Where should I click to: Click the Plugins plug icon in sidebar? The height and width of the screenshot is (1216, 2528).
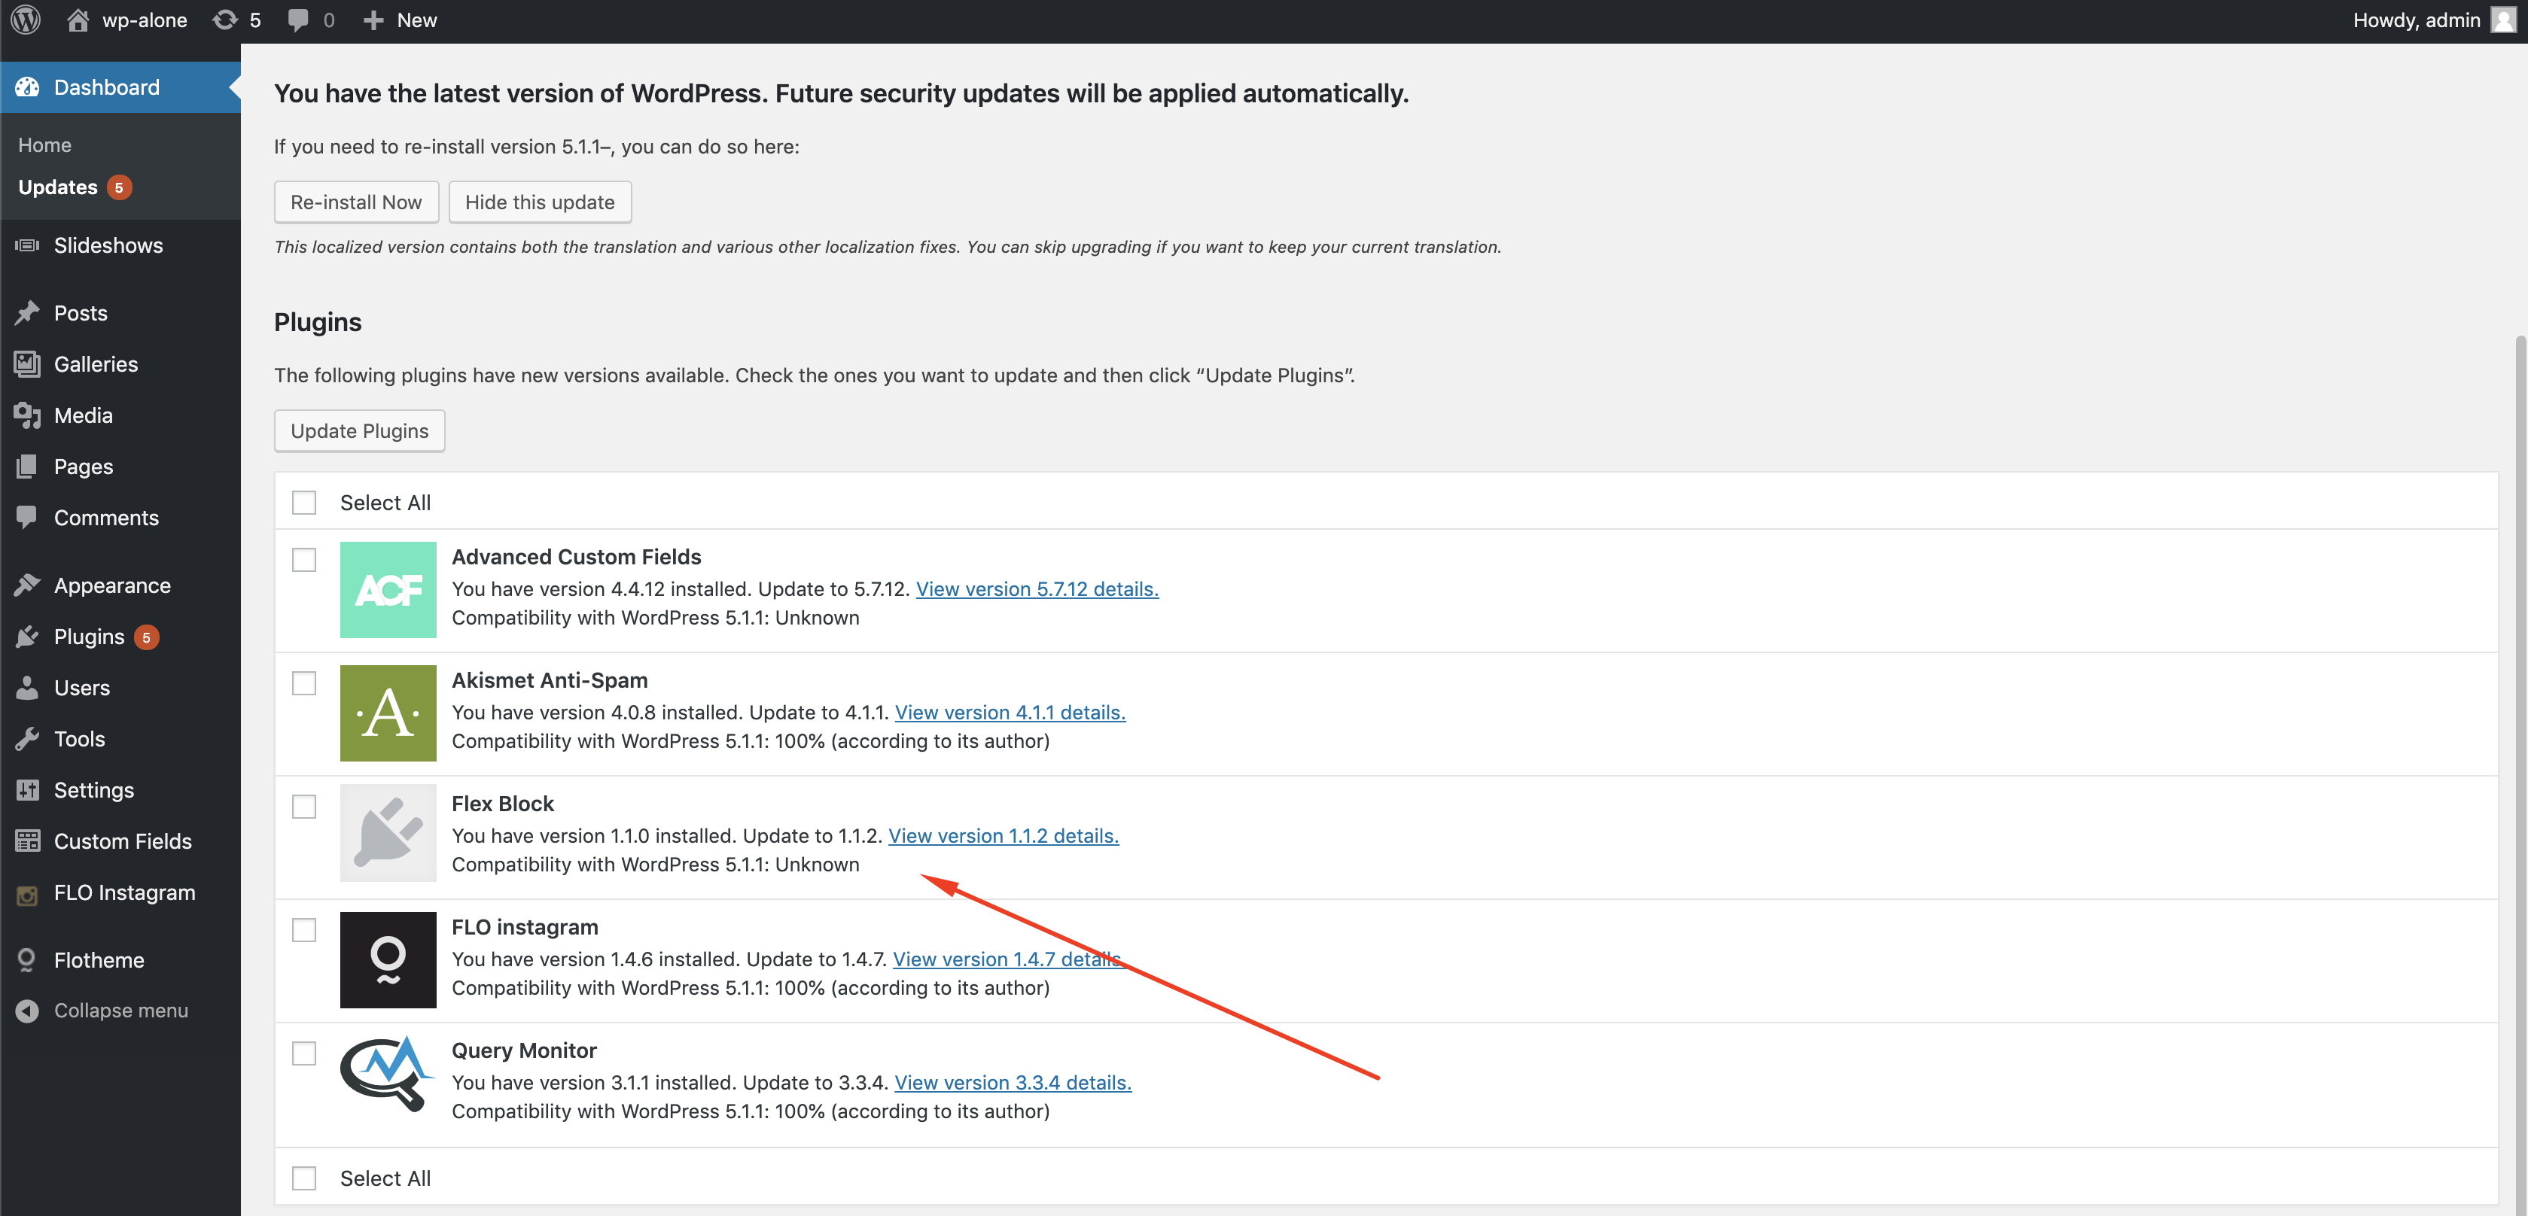tap(27, 637)
